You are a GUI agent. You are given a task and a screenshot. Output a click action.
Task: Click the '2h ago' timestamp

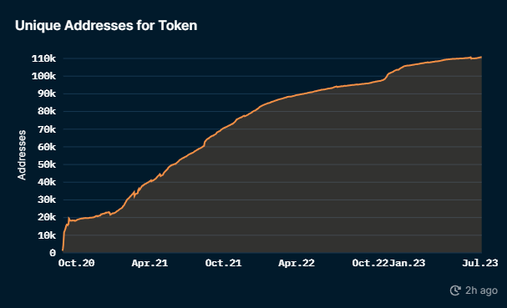click(x=481, y=290)
